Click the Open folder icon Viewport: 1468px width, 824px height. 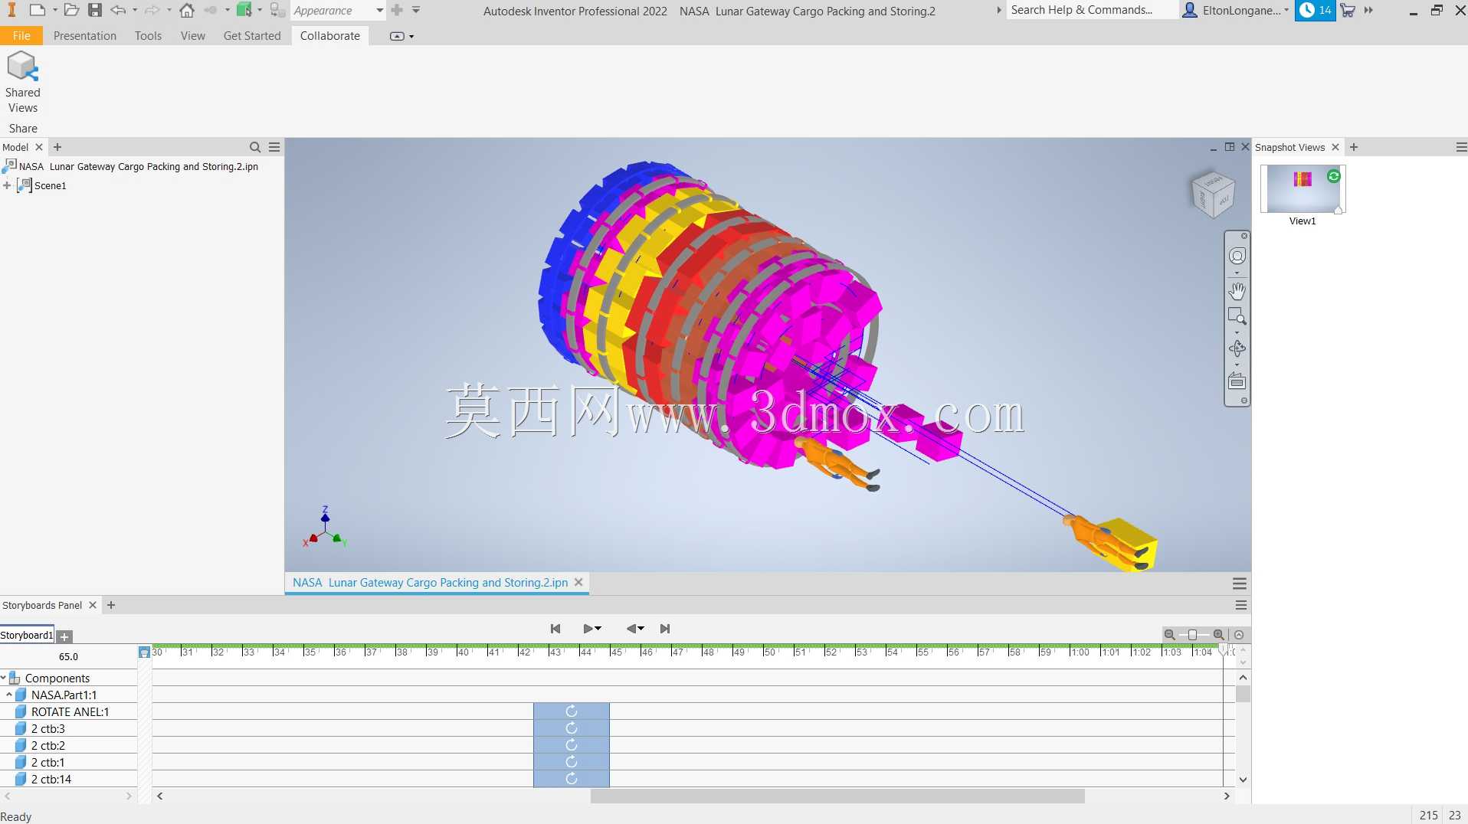pos(71,10)
